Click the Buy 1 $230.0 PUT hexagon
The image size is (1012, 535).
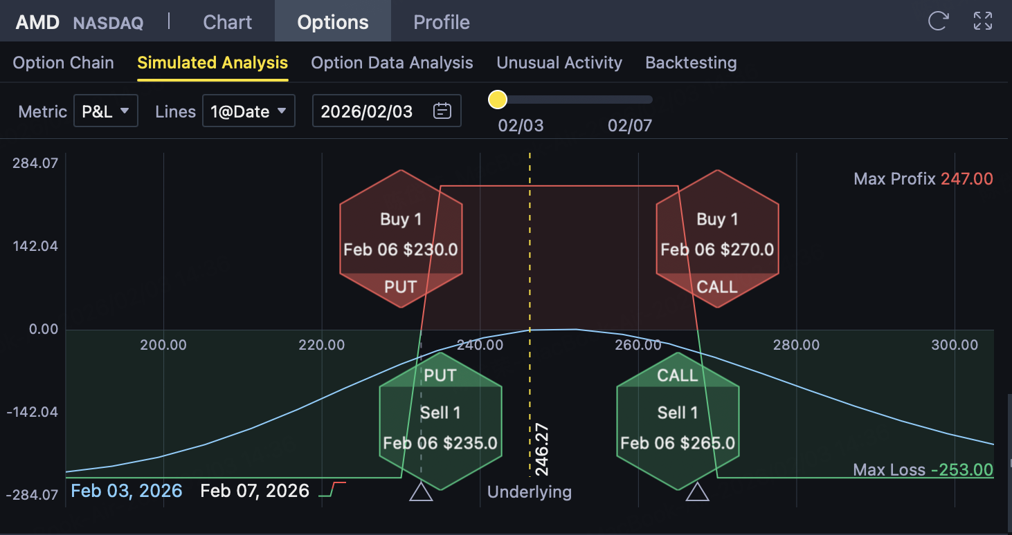point(401,238)
